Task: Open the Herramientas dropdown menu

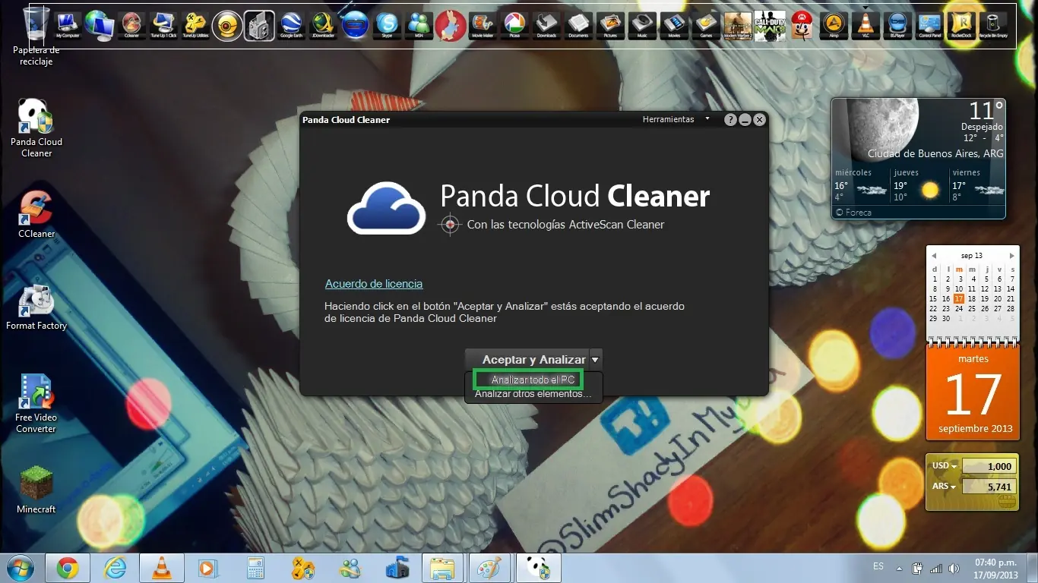Action: coord(676,119)
